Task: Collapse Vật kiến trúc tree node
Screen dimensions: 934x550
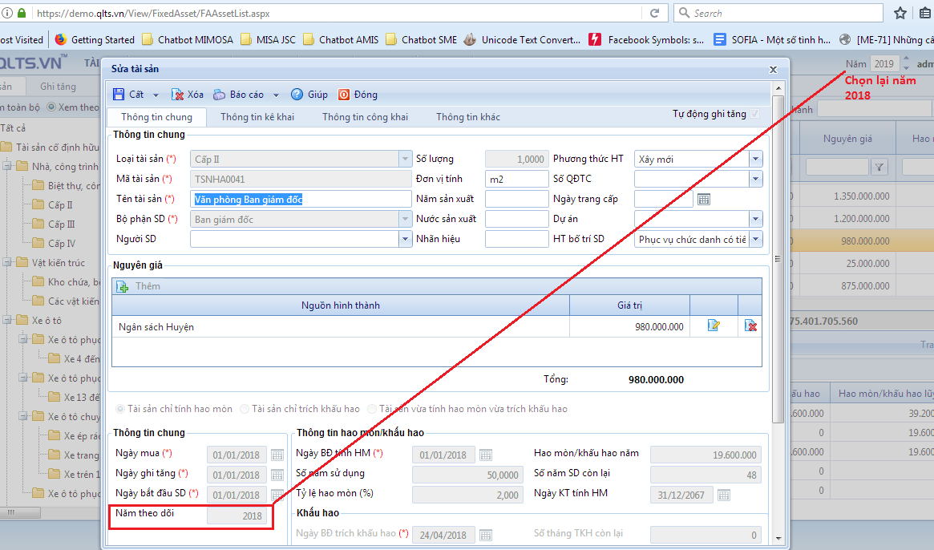Action: (x=7, y=262)
